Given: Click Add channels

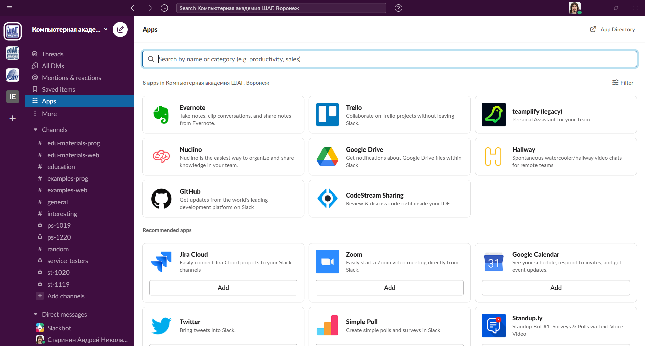Looking at the screenshot, I should [80, 296].
